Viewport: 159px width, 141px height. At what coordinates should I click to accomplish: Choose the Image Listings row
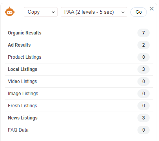[x=79, y=94]
